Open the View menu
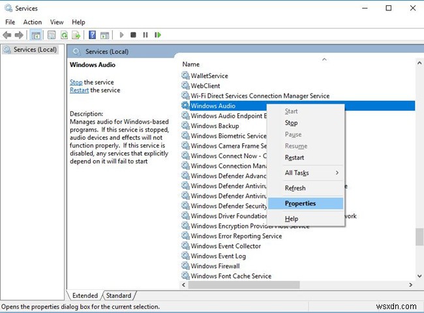This screenshot has width=424, height=313. (57, 22)
